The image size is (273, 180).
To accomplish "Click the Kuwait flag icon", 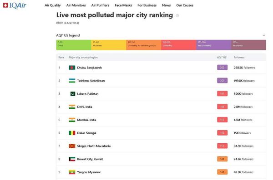I will (x=72, y=159).
